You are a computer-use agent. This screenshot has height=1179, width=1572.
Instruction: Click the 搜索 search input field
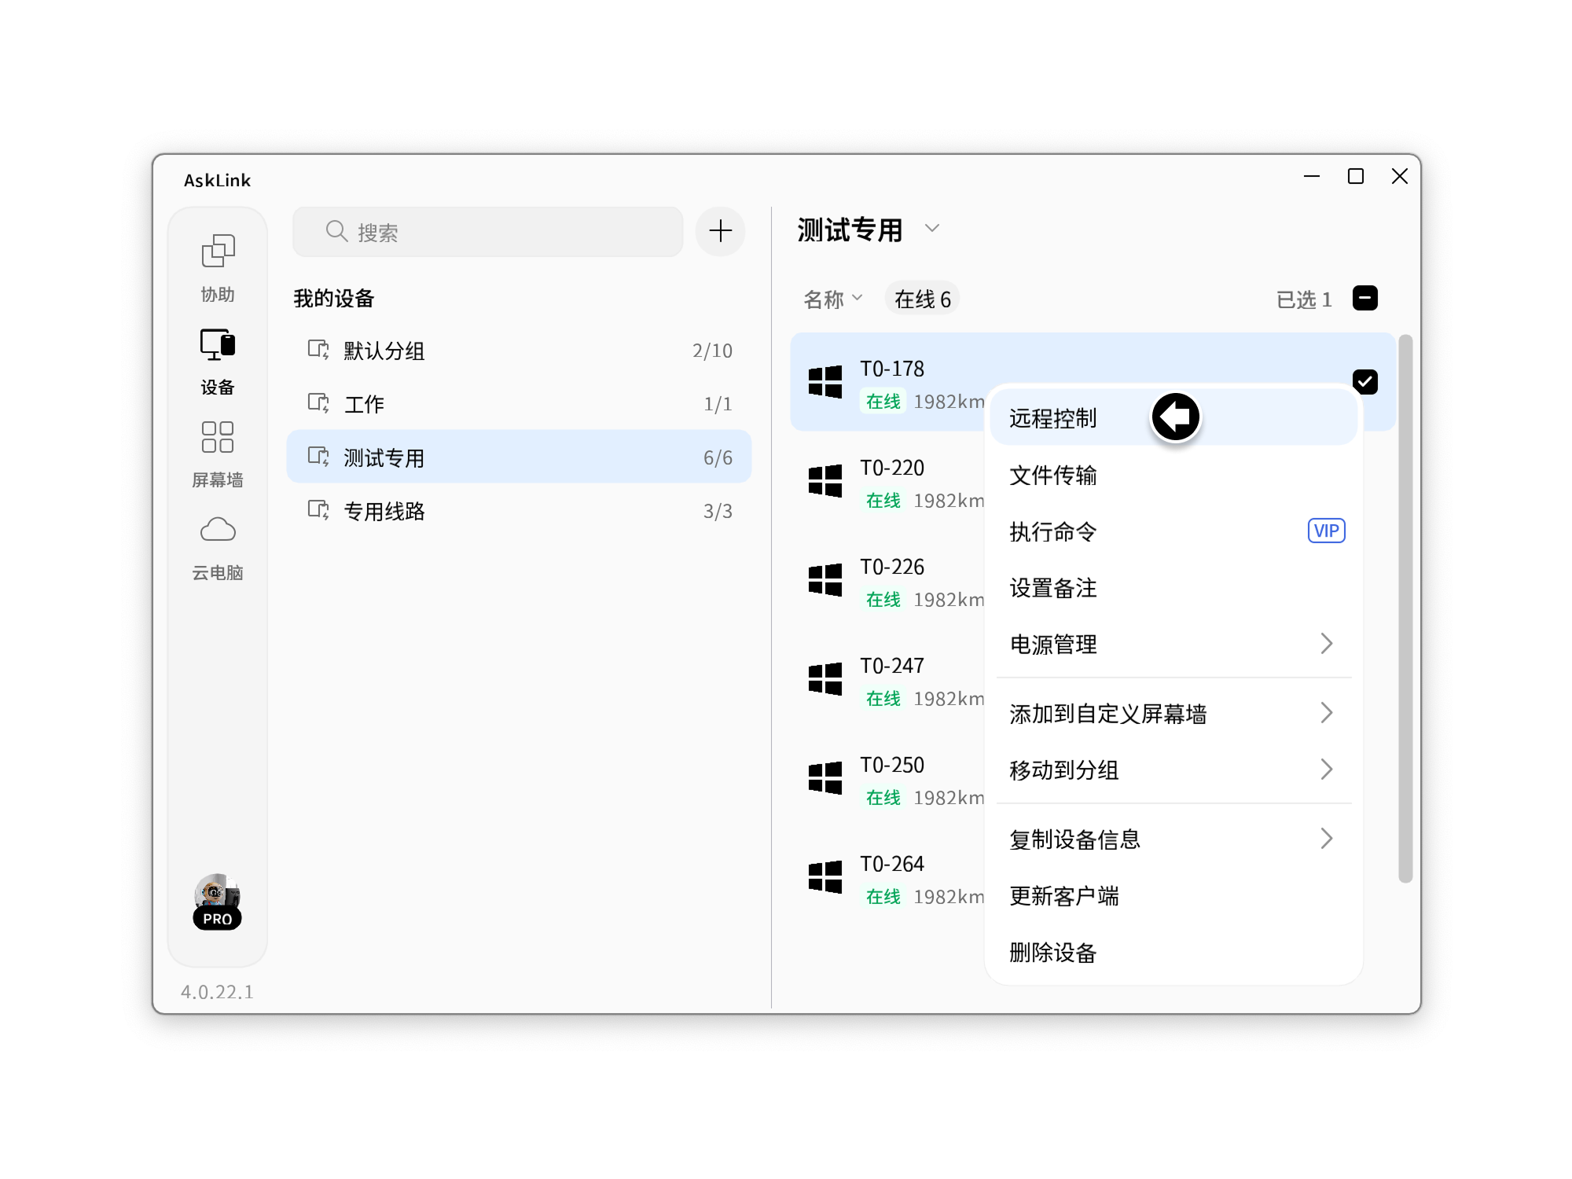487,231
